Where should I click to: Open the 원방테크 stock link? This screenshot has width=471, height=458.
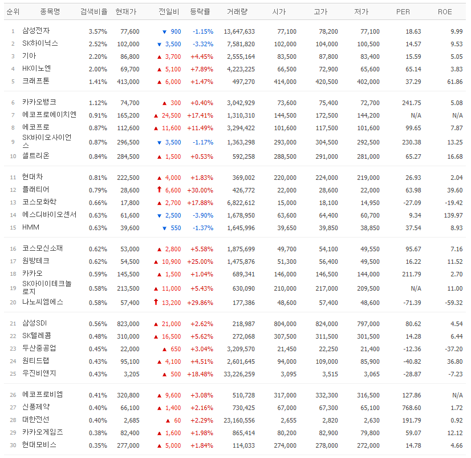click(x=36, y=261)
